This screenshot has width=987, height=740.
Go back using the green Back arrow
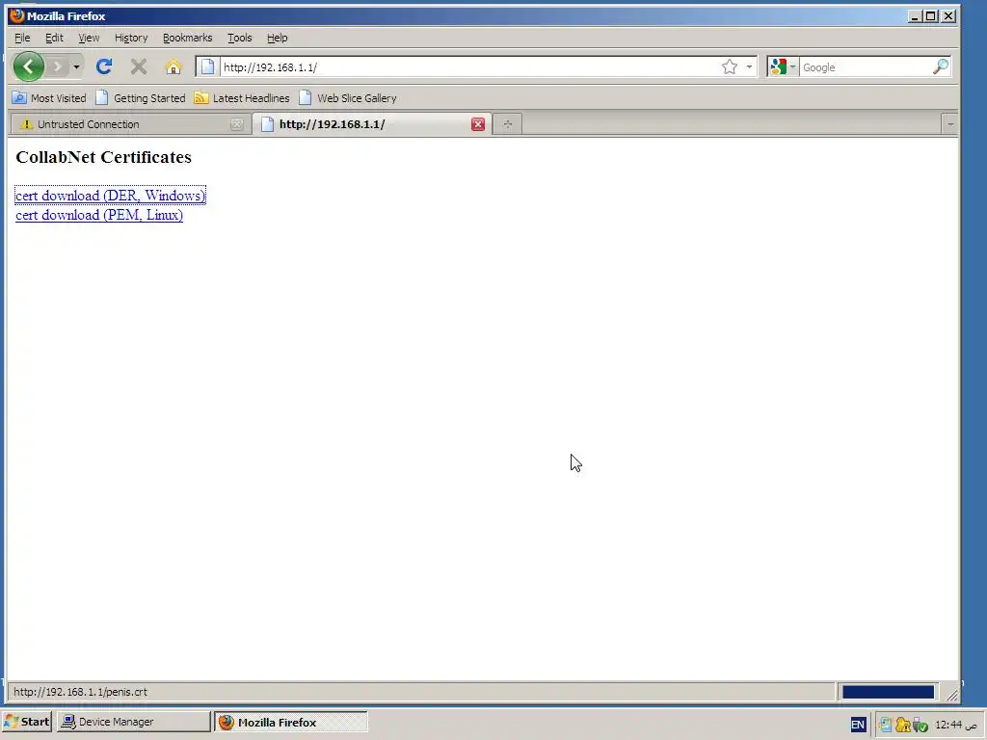pyautogui.click(x=28, y=66)
